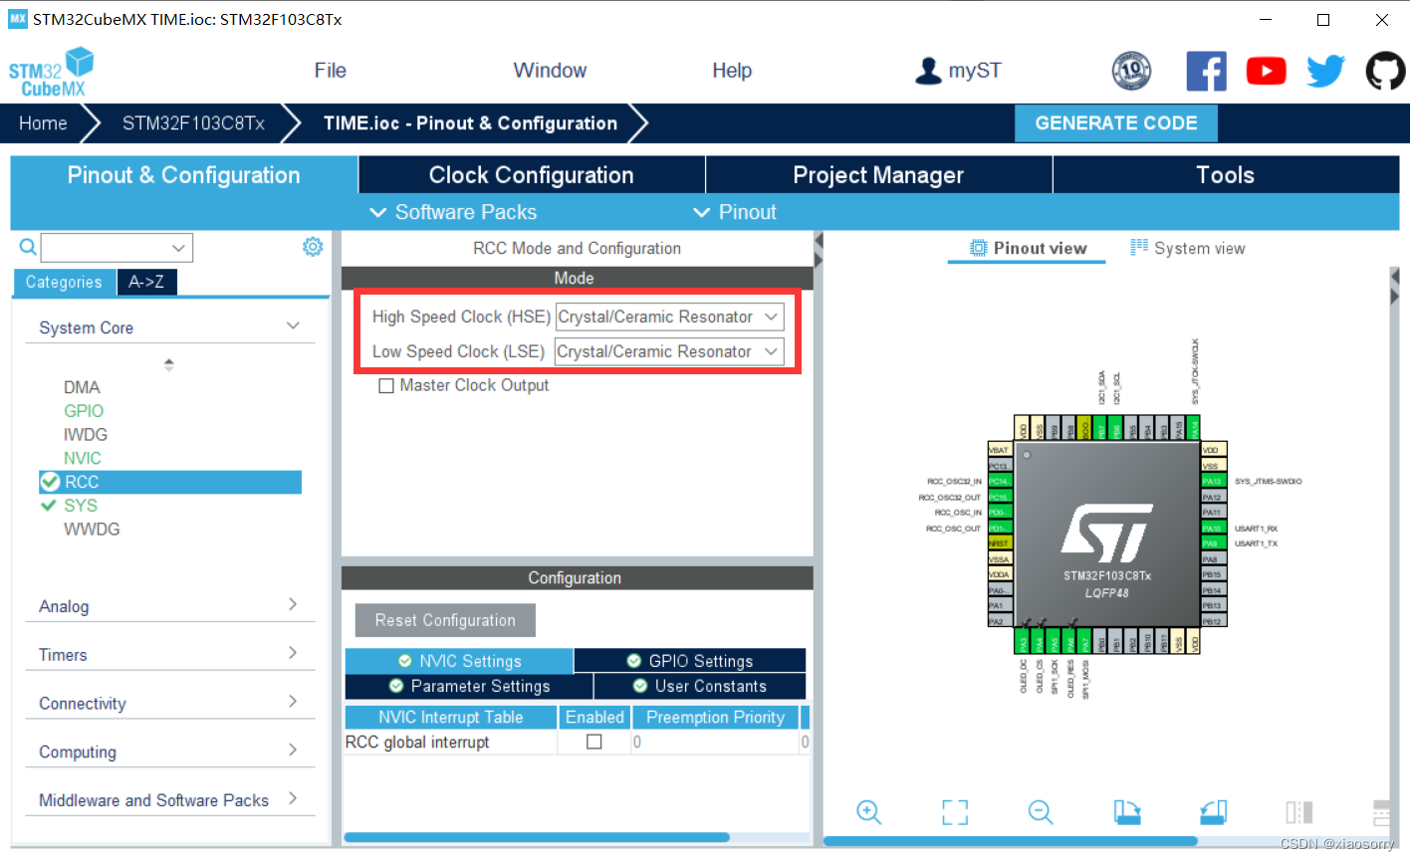This screenshot has height=861, width=1410.
Task: Click the STM32CubeMX logo
Action: (x=51, y=73)
